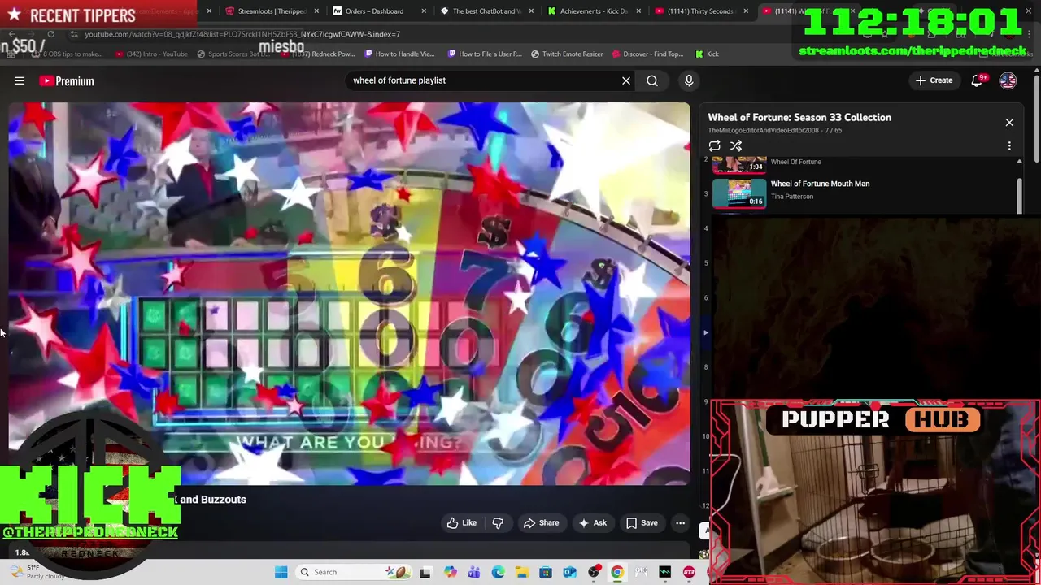This screenshot has height=585, width=1041.
Task: Open the Discover - Find Top... bookmark
Action: [x=647, y=54]
